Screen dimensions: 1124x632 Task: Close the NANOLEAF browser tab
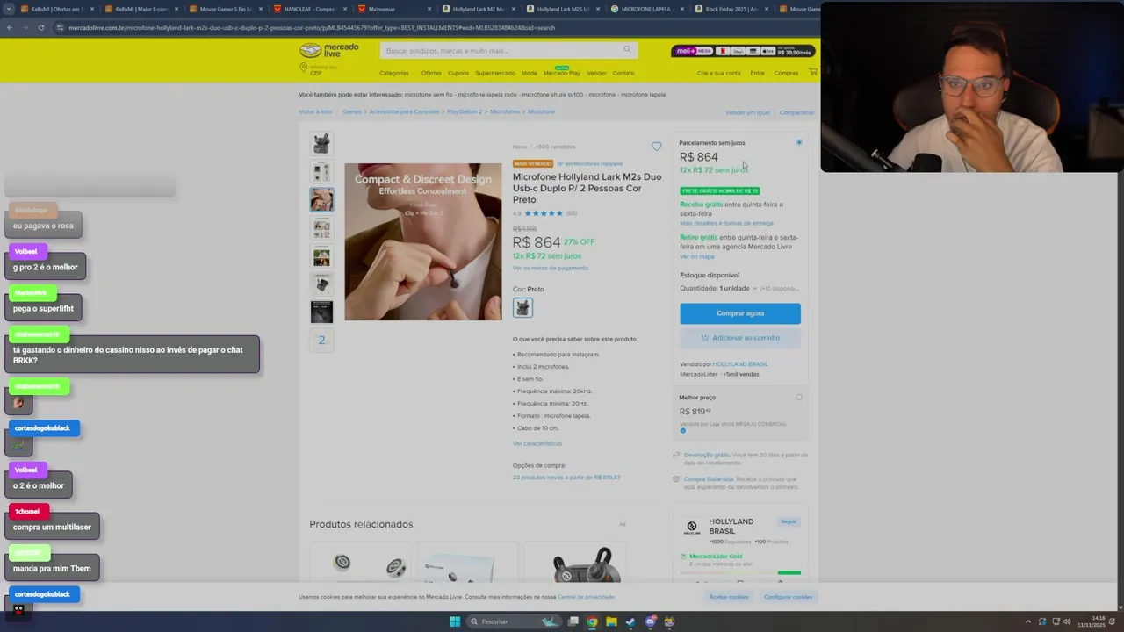(345, 9)
